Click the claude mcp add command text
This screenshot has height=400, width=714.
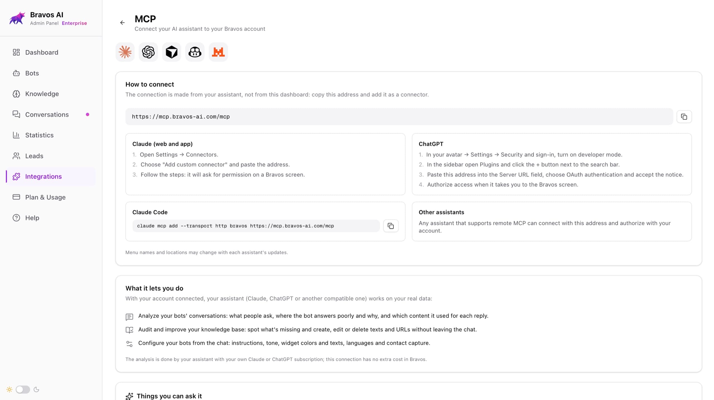click(235, 226)
